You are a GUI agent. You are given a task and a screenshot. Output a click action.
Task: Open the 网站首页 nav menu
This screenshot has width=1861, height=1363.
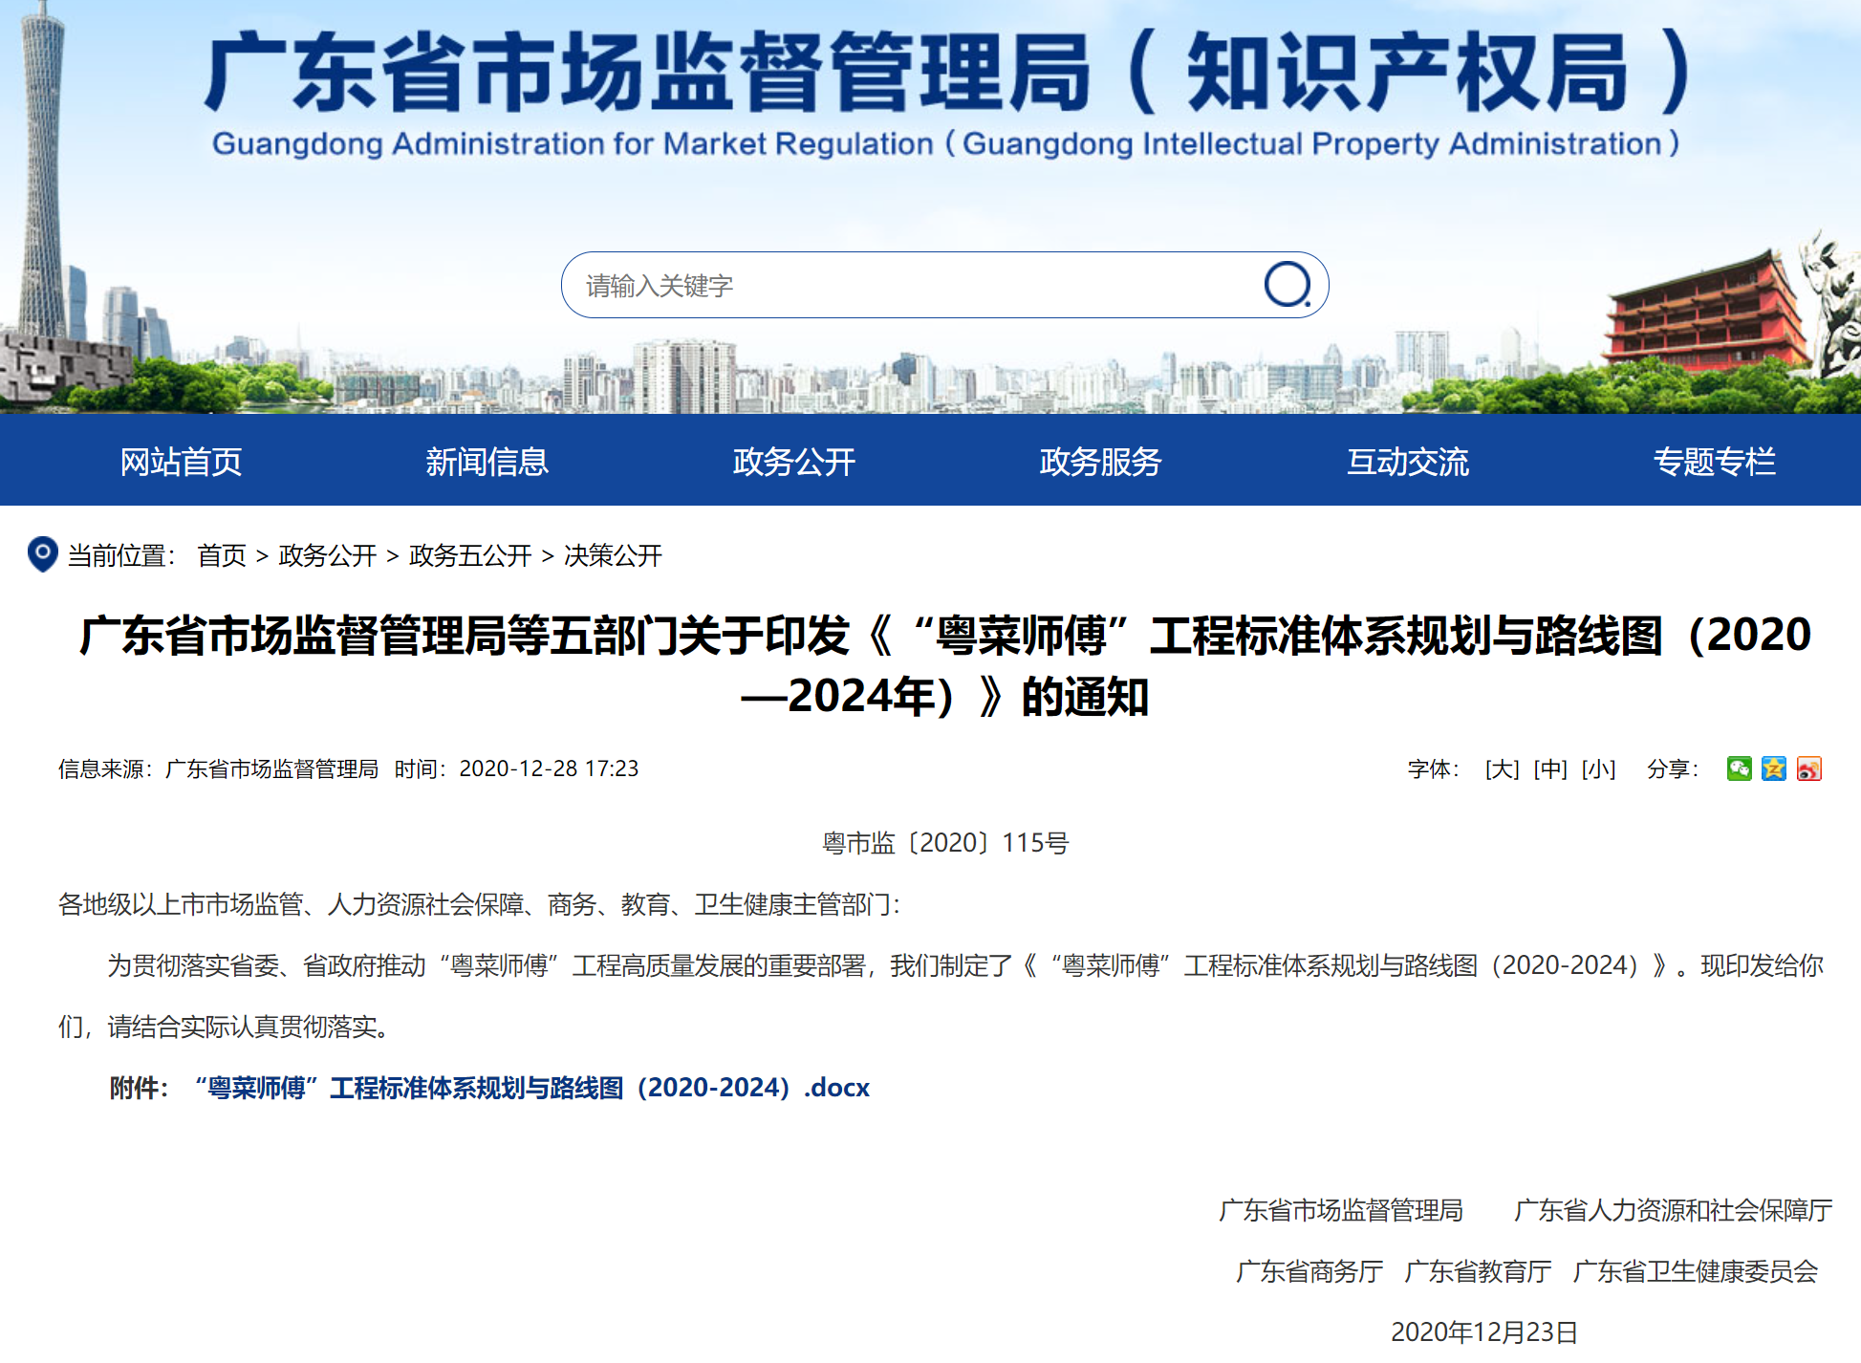[x=181, y=462]
